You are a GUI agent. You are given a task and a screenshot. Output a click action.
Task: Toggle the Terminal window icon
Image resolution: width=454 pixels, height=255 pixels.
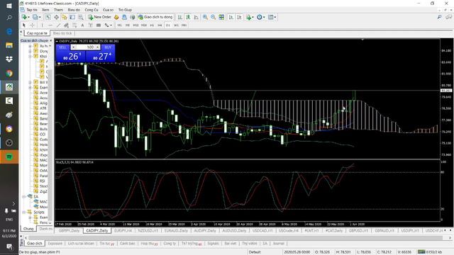coord(72,17)
